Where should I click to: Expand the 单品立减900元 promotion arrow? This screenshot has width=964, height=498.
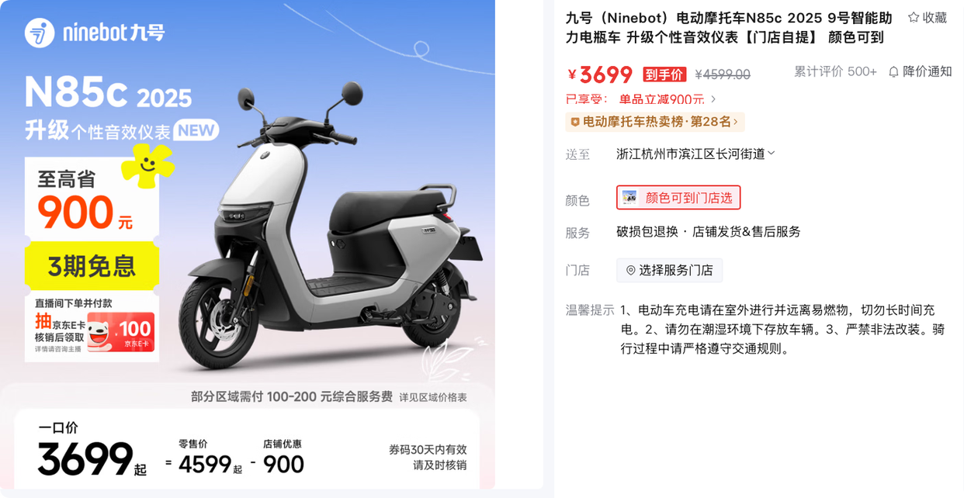[x=713, y=99]
